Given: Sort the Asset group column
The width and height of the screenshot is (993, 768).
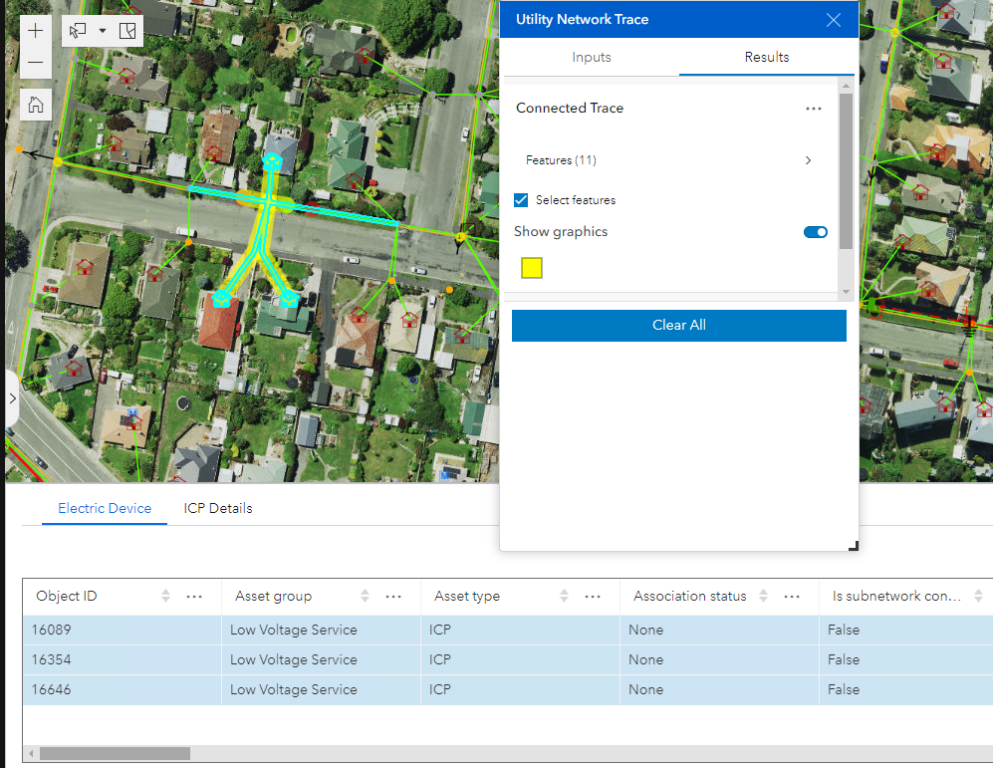Looking at the screenshot, I should [365, 596].
